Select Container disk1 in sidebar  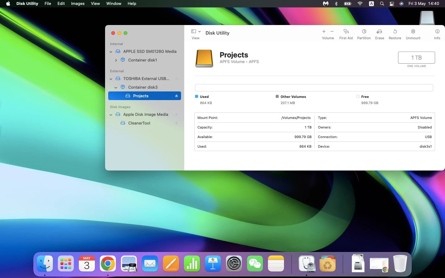[145, 60]
